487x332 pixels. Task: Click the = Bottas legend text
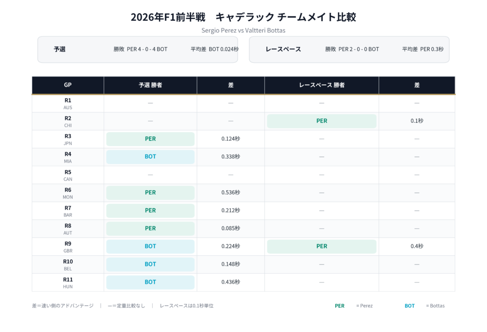coord(435,306)
